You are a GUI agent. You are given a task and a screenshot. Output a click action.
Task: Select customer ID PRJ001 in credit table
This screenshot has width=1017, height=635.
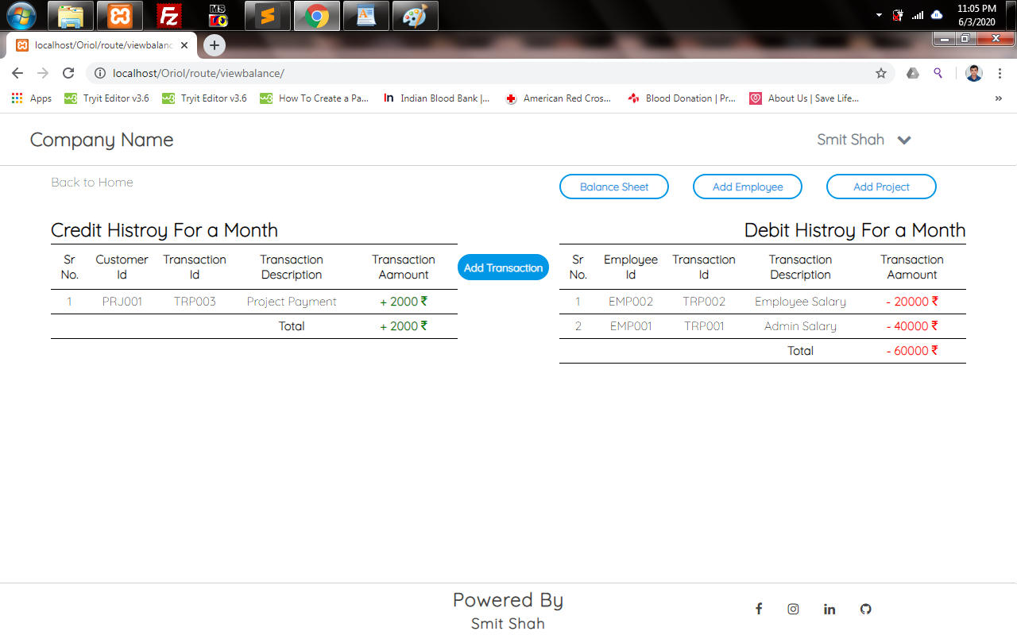tap(122, 302)
